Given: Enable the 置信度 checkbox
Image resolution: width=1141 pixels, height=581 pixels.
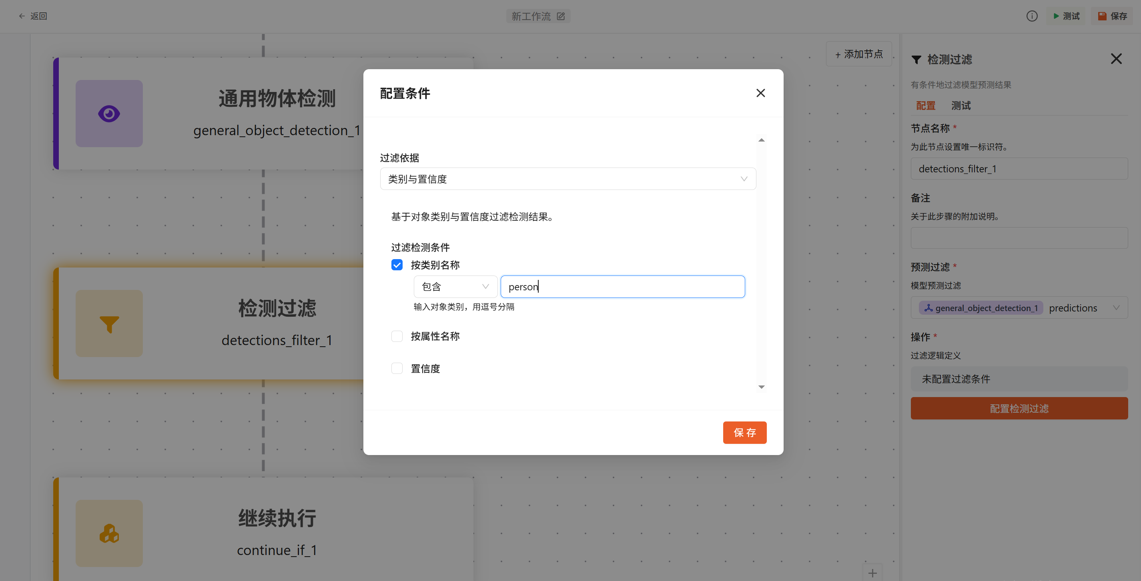Looking at the screenshot, I should pyautogui.click(x=397, y=369).
